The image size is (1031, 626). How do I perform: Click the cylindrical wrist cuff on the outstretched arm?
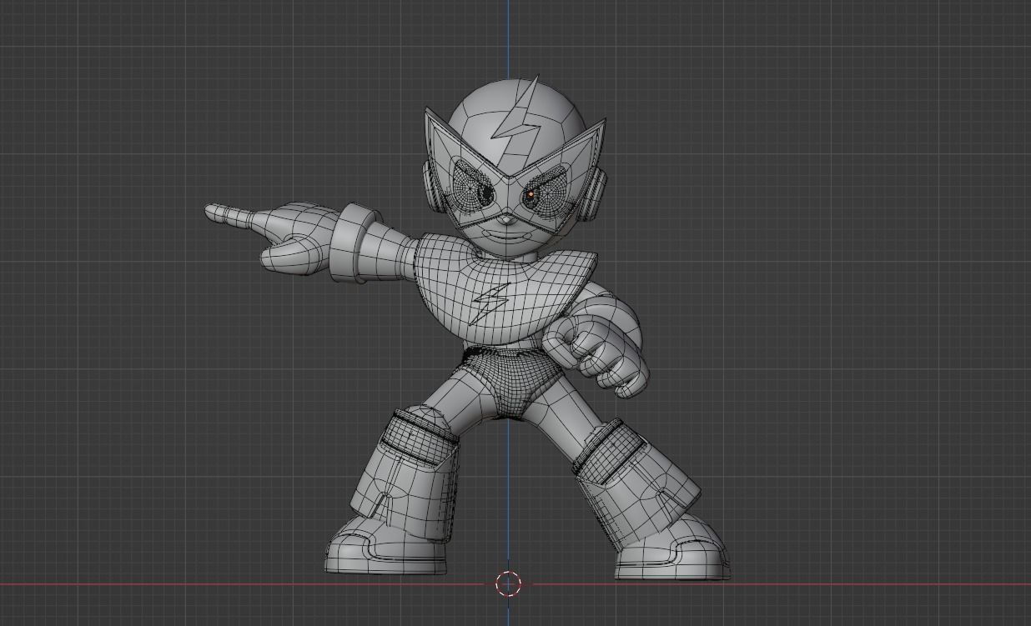(350, 242)
